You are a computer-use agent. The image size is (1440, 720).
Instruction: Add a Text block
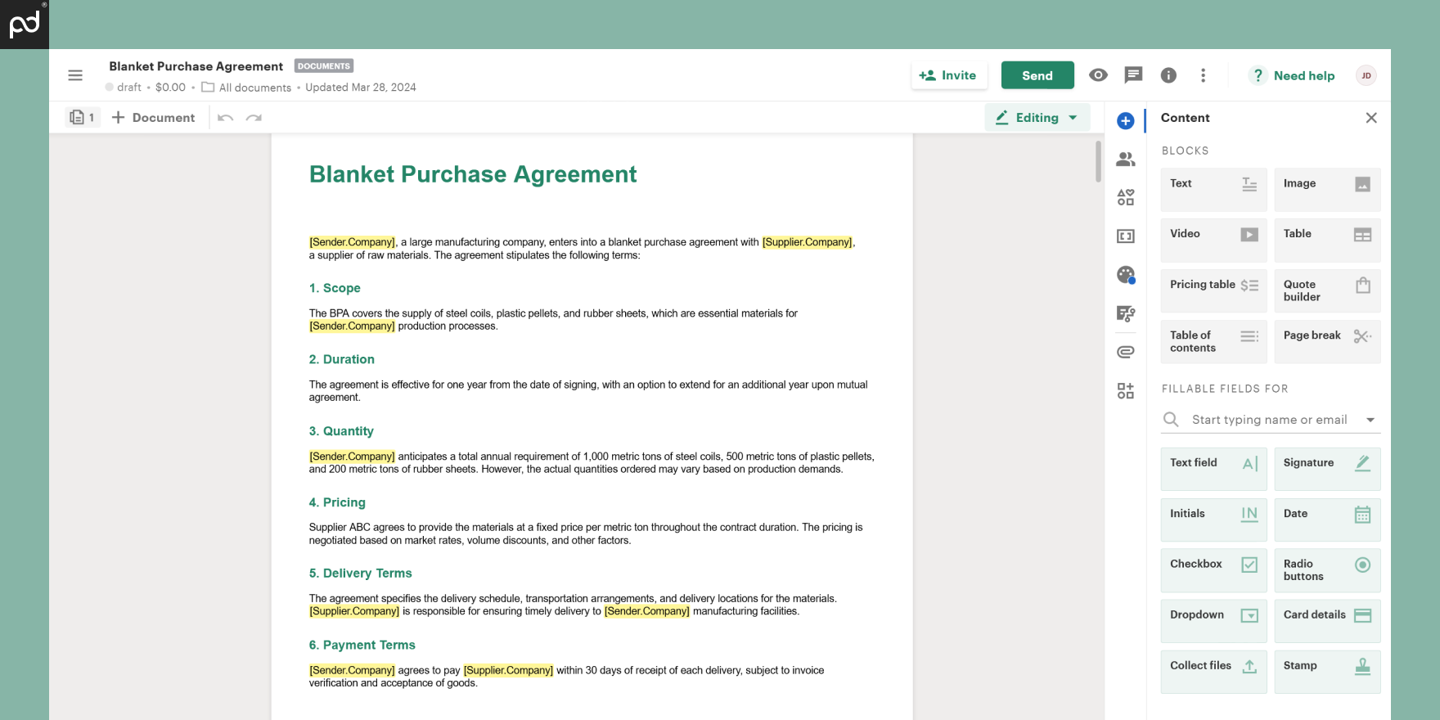click(1213, 190)
